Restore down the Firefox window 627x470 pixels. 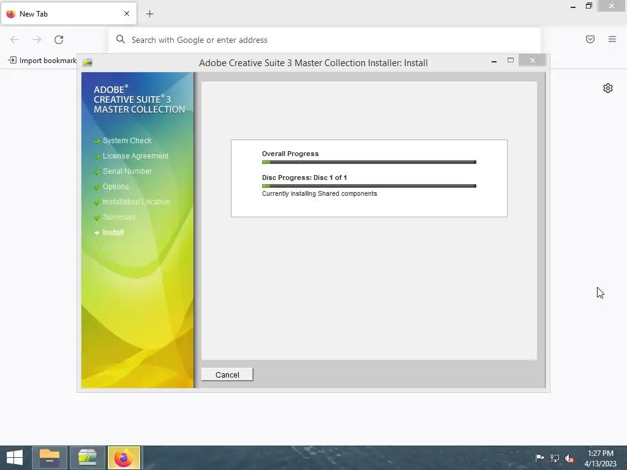[588, 6]
